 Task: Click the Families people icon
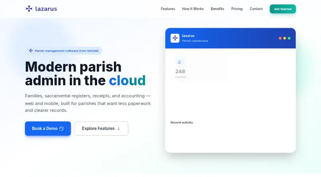click(x=179, y=62)
